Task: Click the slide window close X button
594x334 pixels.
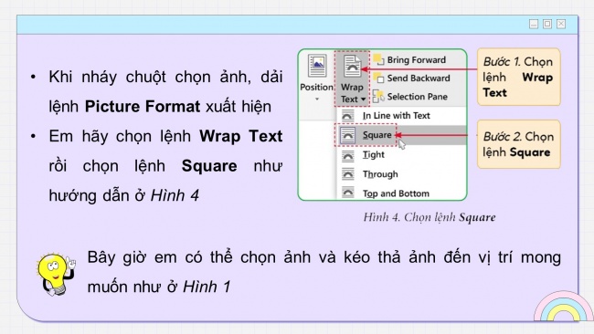Action: [x=561, y=25]
